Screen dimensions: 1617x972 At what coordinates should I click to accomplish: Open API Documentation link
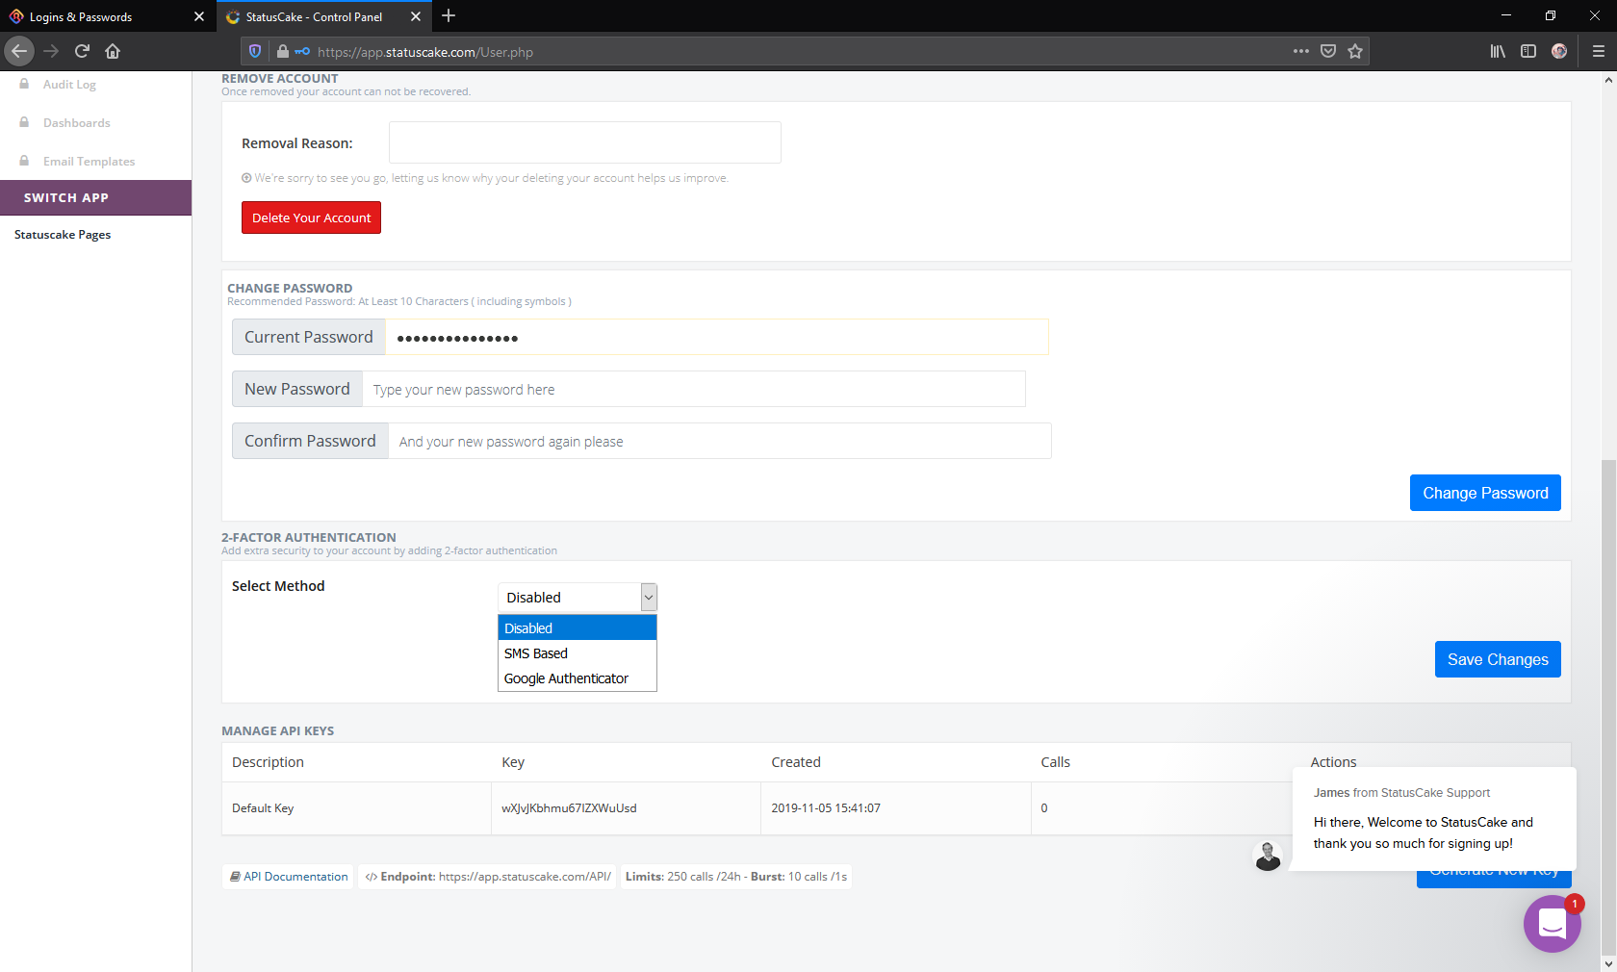pos(289,877)
